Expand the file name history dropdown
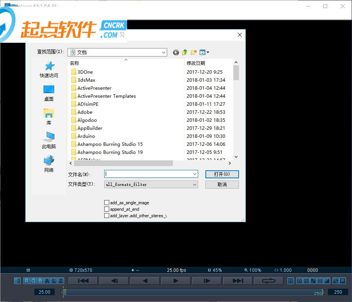Screen dimensions: 352x302 coord(195,174)
